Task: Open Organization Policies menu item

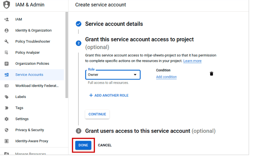Action: 32,64
